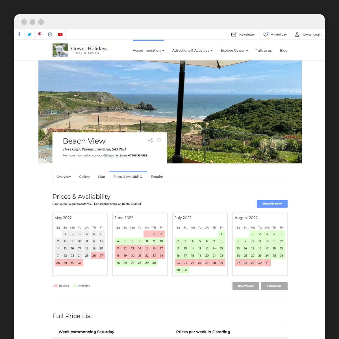The height and width of the screenshot is (339, 339).
Task: Click the Available legend color swatch
Action: click(x=75, y=286)
